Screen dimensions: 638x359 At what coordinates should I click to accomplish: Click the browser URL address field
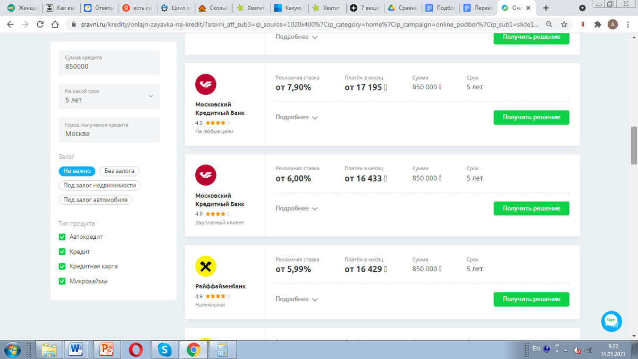click(309, 24)
